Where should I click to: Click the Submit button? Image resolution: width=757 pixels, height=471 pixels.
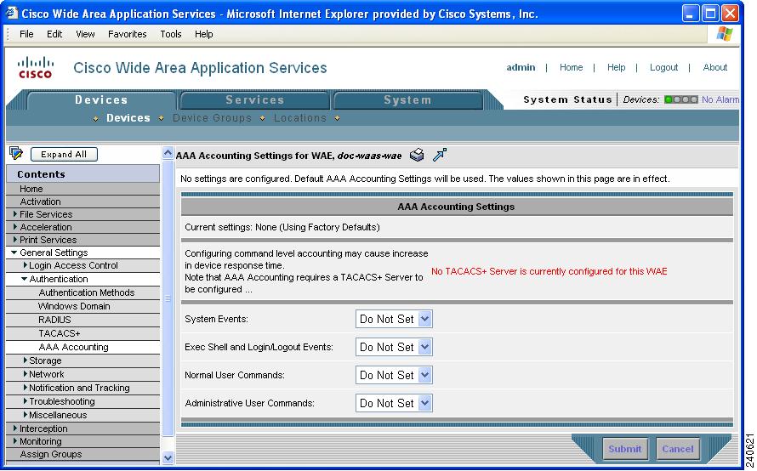click(x=624, y=449)
